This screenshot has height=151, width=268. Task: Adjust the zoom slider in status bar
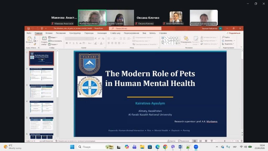225,141
